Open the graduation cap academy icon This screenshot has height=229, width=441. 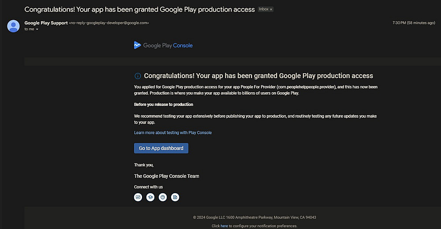coord(150,197)
